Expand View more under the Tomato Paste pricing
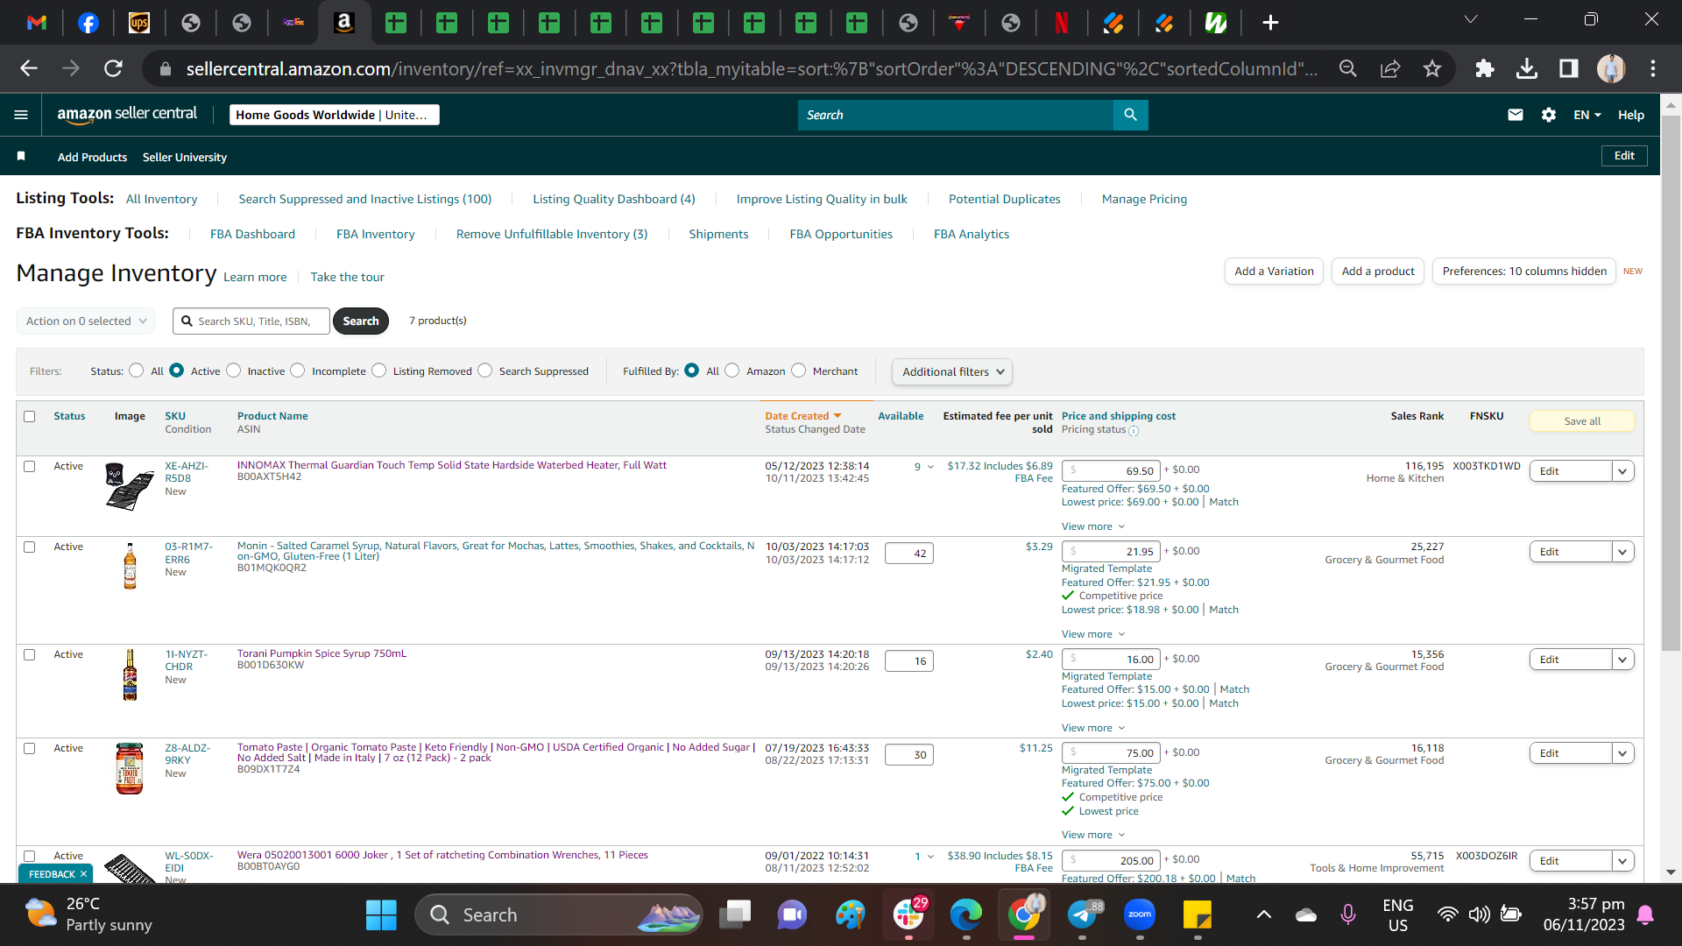1682x946 pixels. 1093,835
